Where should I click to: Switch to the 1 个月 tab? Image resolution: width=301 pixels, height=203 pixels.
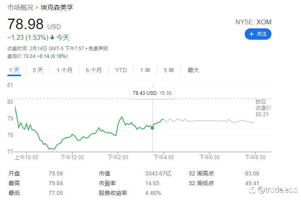[64, 70]
